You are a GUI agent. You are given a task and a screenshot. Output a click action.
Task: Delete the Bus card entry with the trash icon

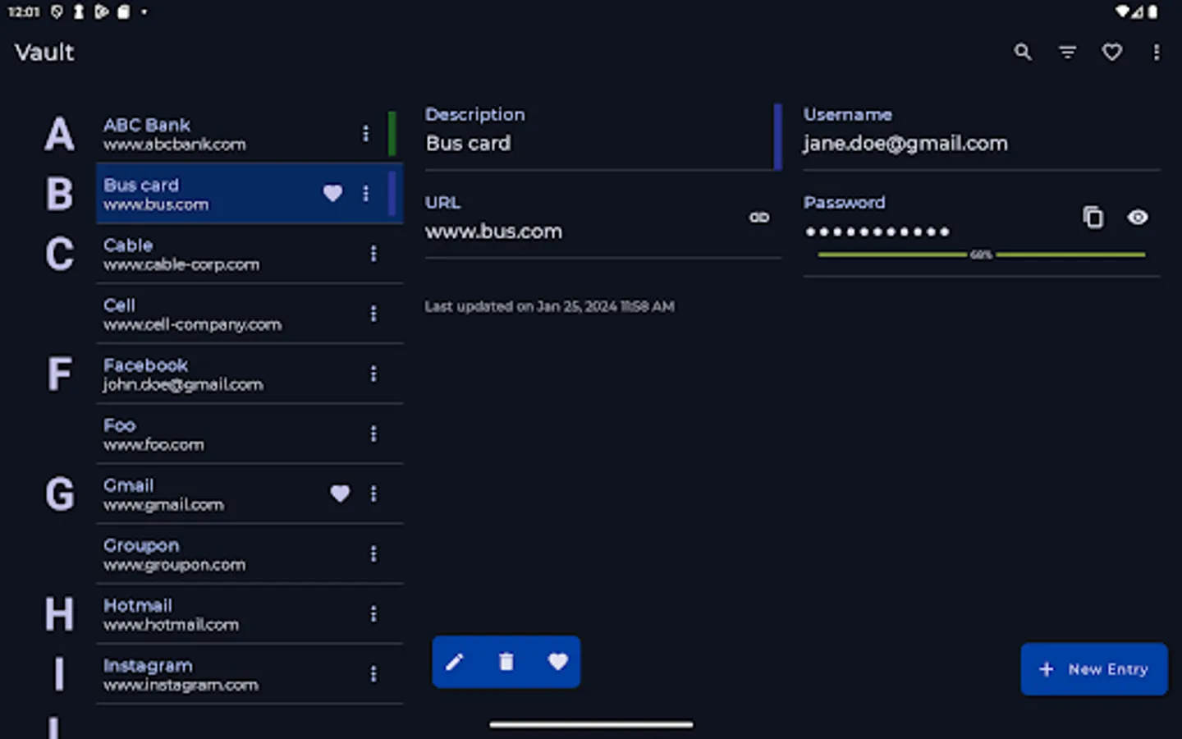click(x=506, y=662)
